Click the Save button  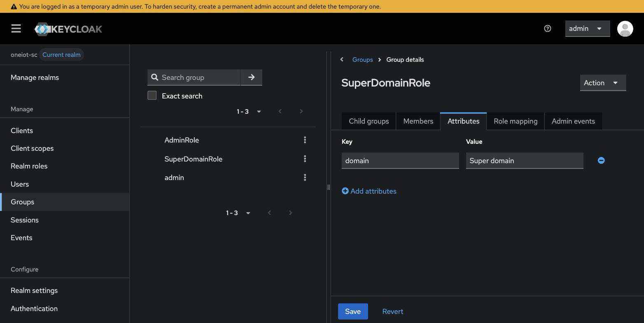353,311
